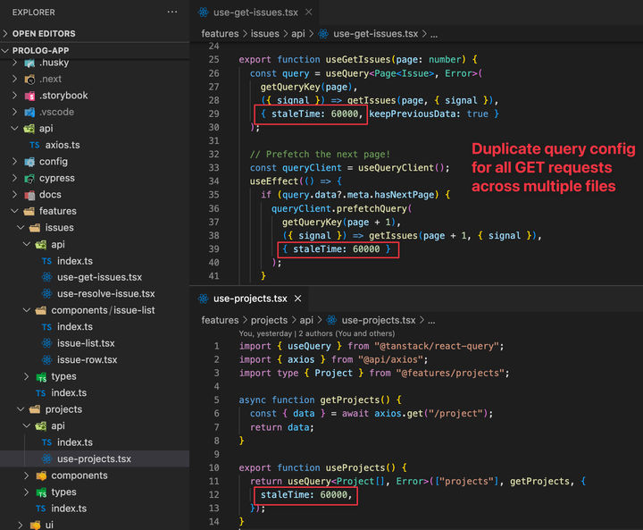
Task: Click the cypress folder icon
Action: (29, 178)
